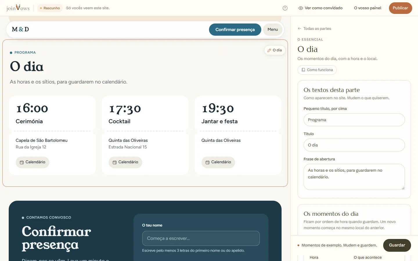
Task: Click Rua da Igreja 12 address
Action: (31, 147)
